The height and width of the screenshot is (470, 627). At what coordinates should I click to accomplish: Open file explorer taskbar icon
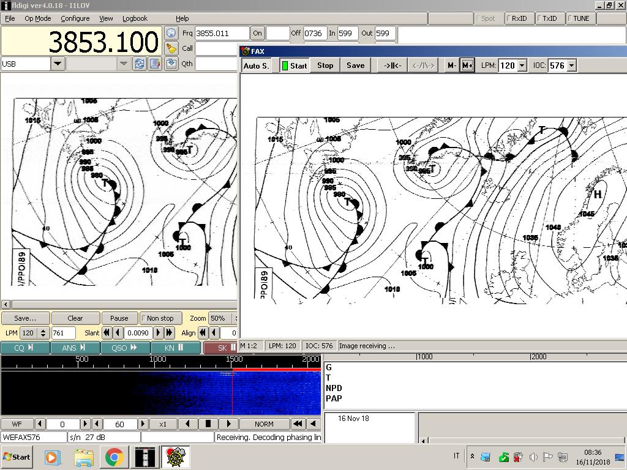pyautogui.click(x=83, y=457)
